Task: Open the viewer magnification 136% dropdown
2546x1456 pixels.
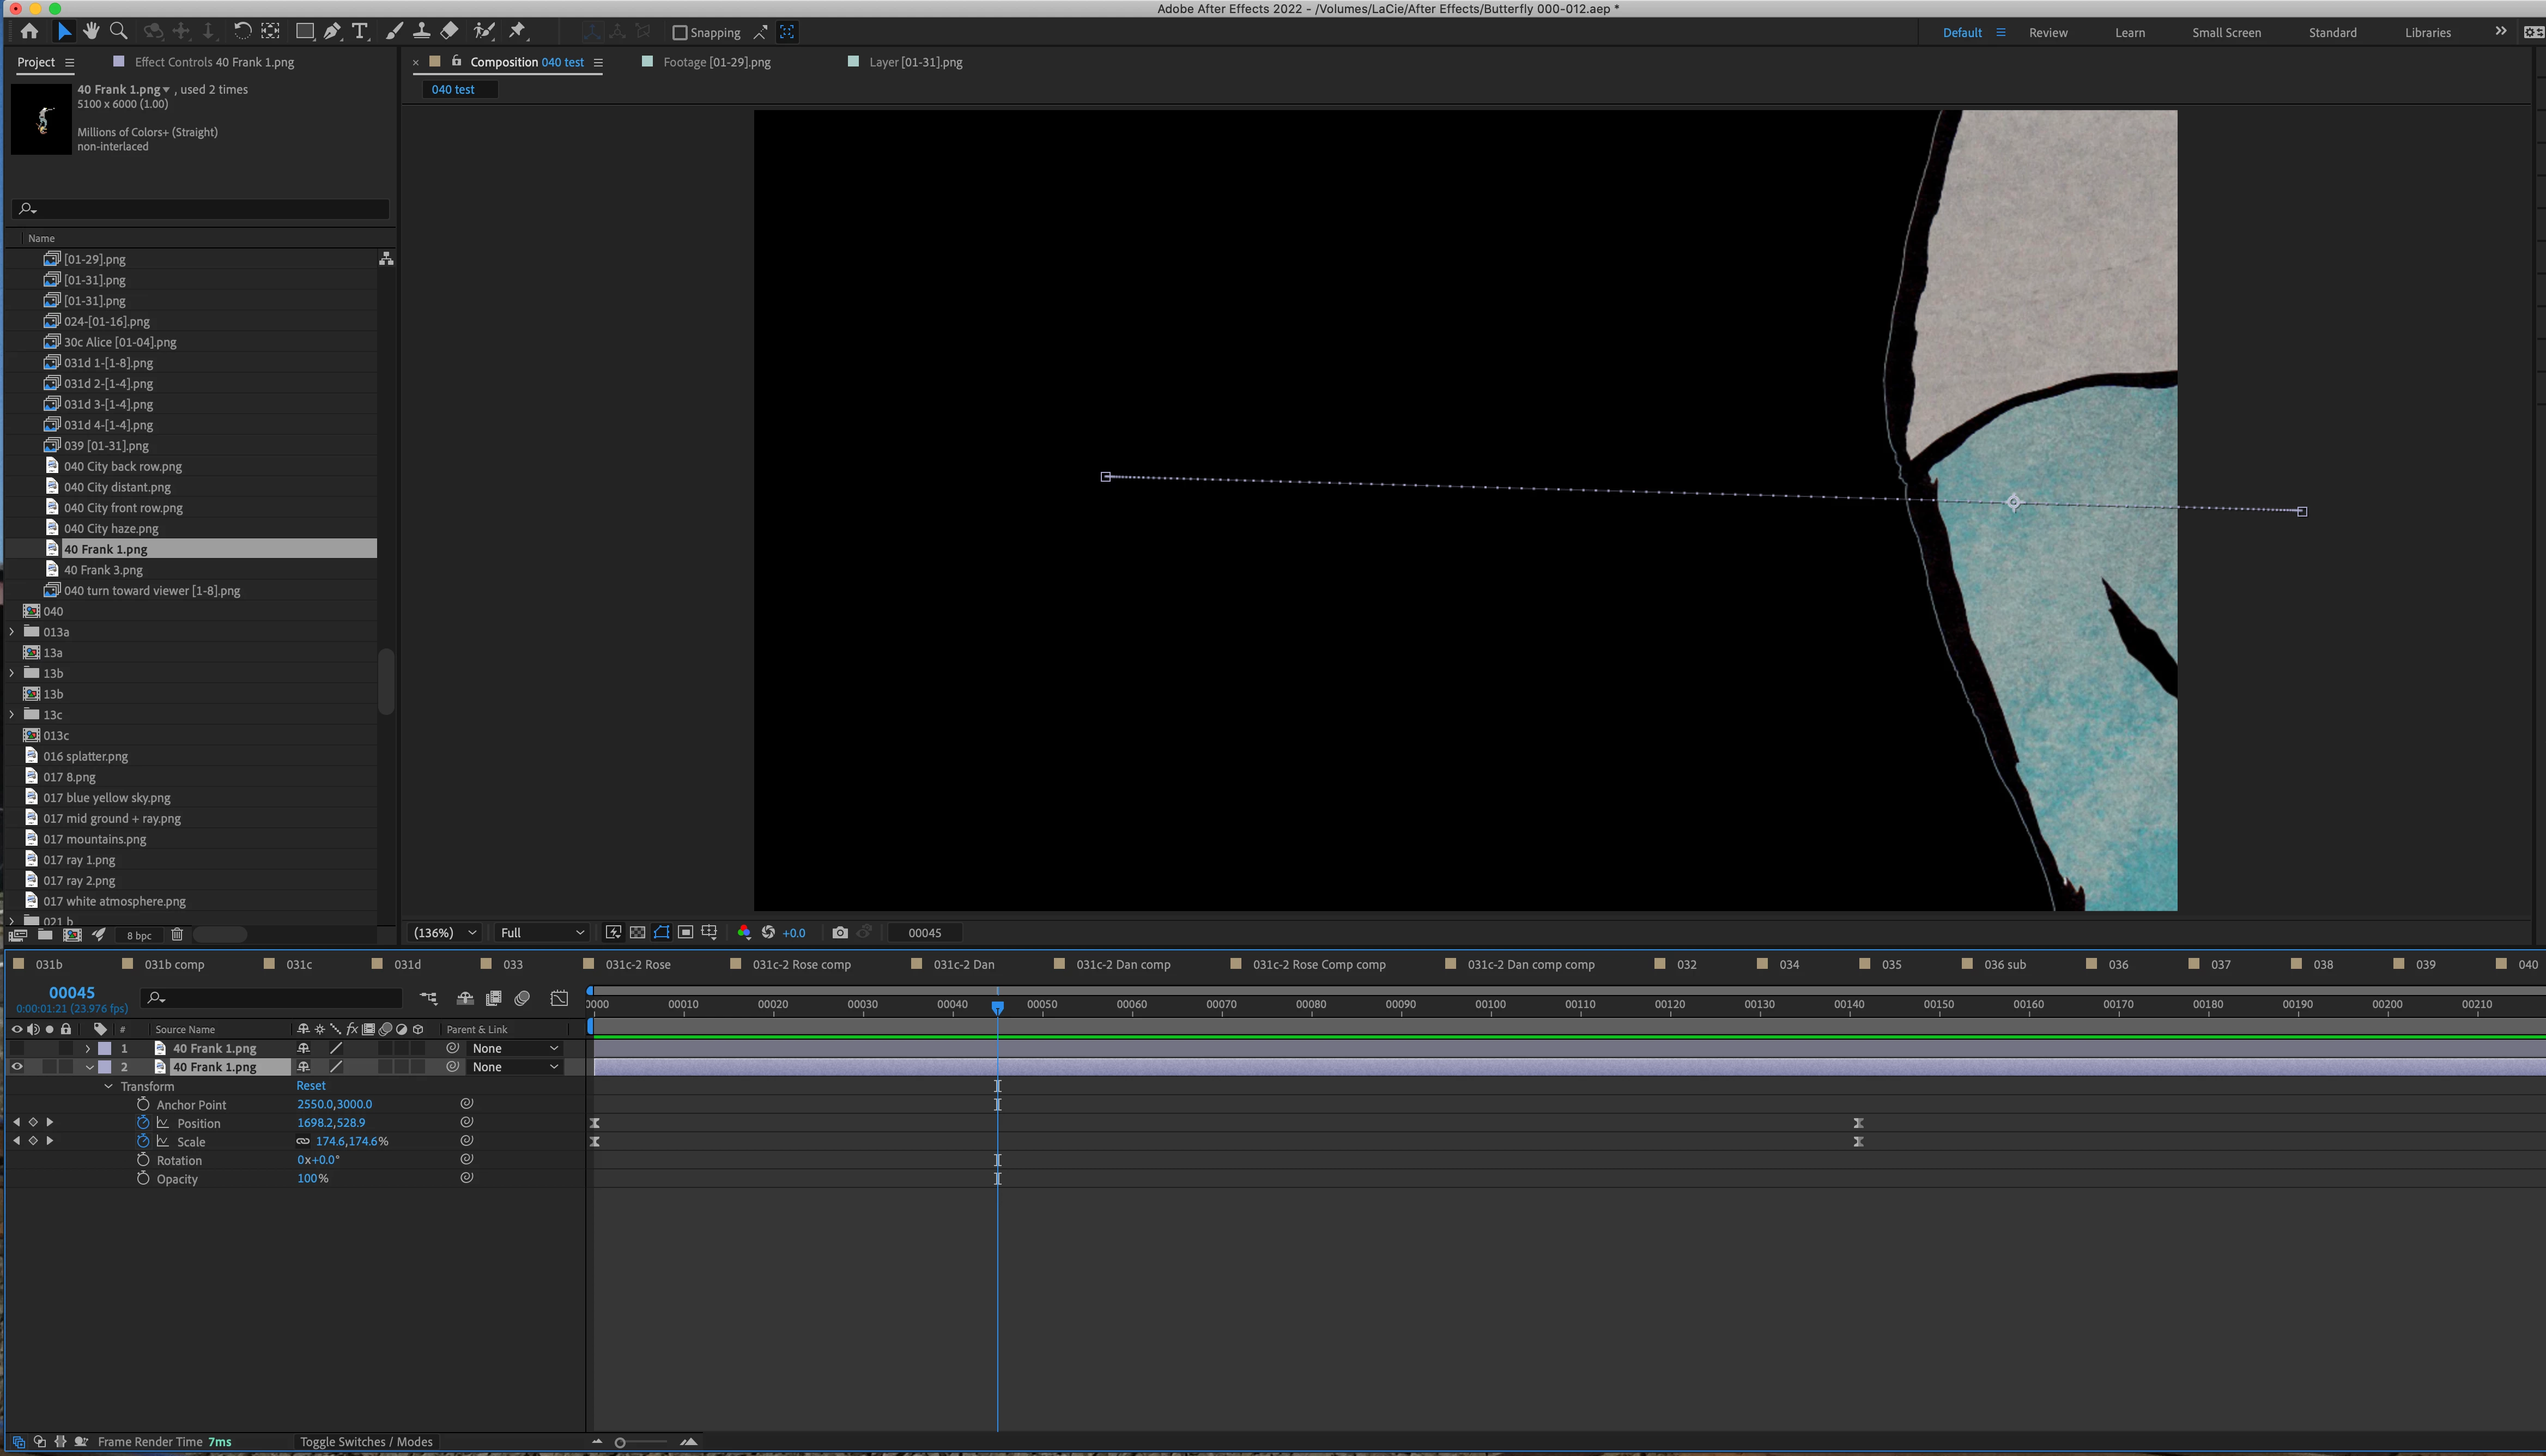Action: (445, 933)
